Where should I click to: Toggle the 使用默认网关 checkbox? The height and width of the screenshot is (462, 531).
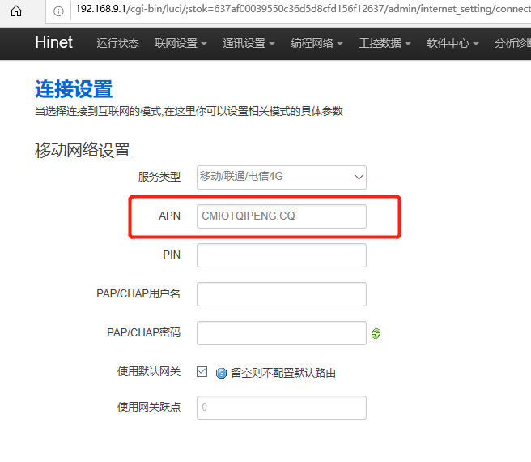pyautogui.click(x=202, y=372)
